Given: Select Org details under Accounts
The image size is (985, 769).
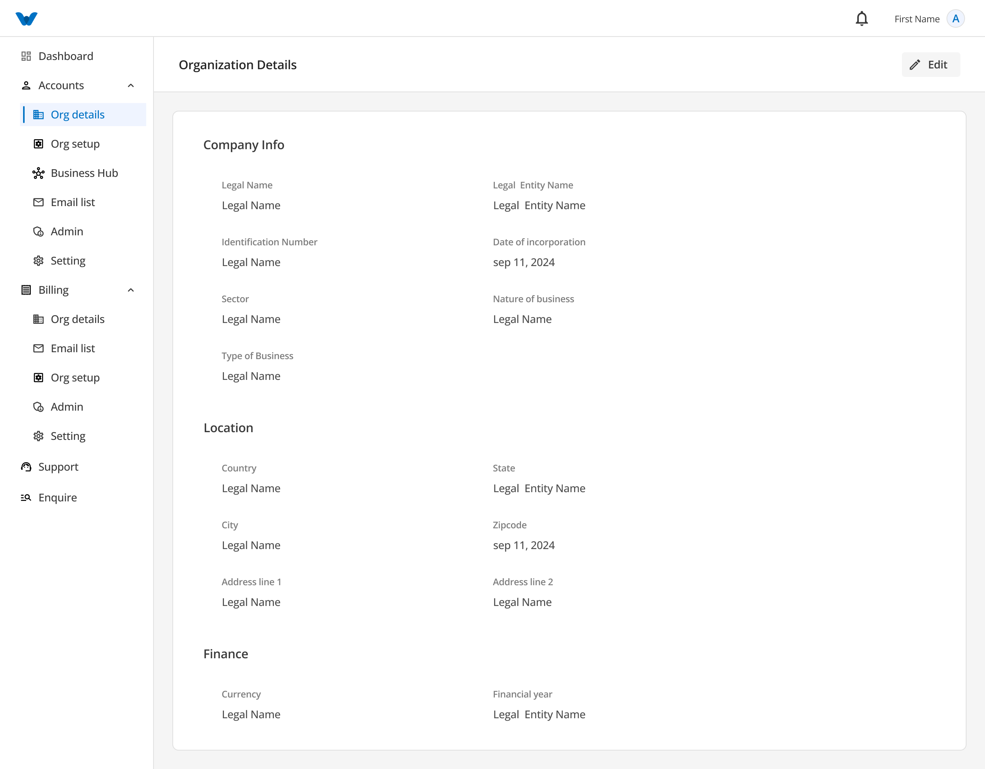Looking at the screenshot, I should [83, 115].
